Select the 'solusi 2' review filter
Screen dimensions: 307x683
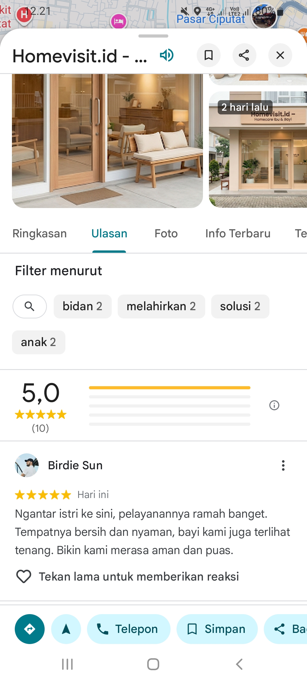click(x=240, y=306)
